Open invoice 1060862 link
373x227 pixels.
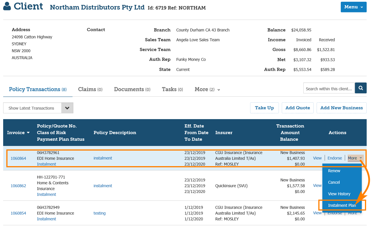[18, 186]
